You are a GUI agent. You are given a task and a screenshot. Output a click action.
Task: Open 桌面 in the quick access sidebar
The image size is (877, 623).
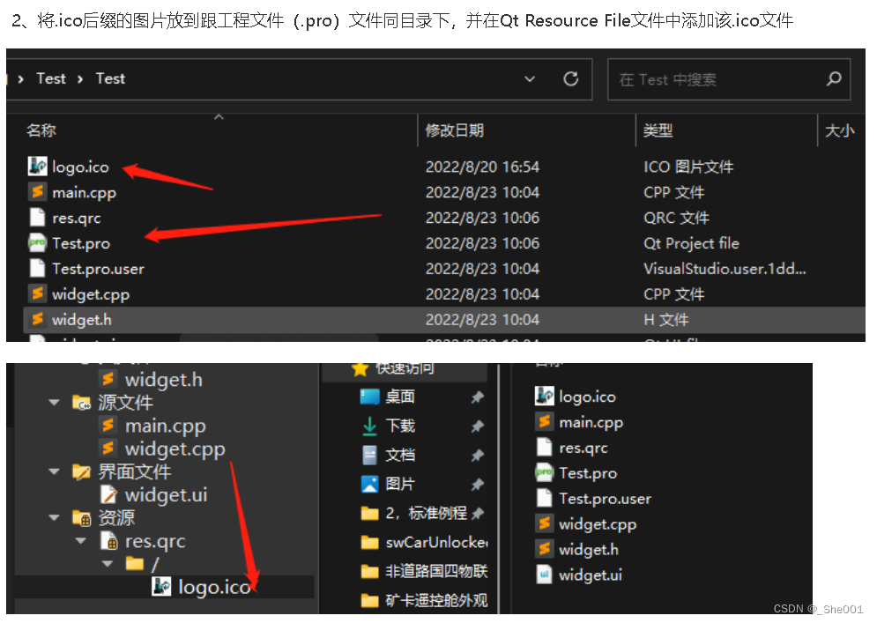[x=400, y=397]
